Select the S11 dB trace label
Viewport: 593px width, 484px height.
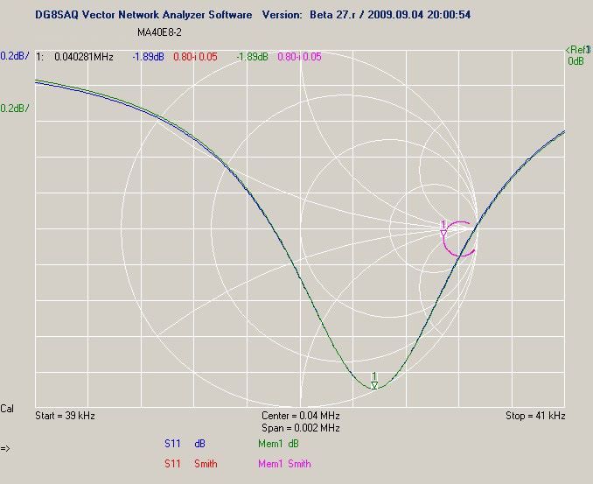(x=185, y=444)
